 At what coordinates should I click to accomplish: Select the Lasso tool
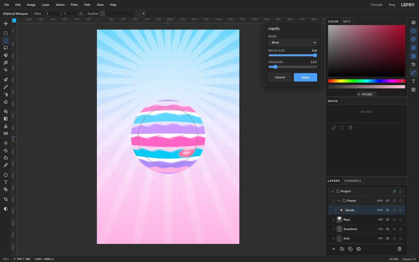click(6, 48)
